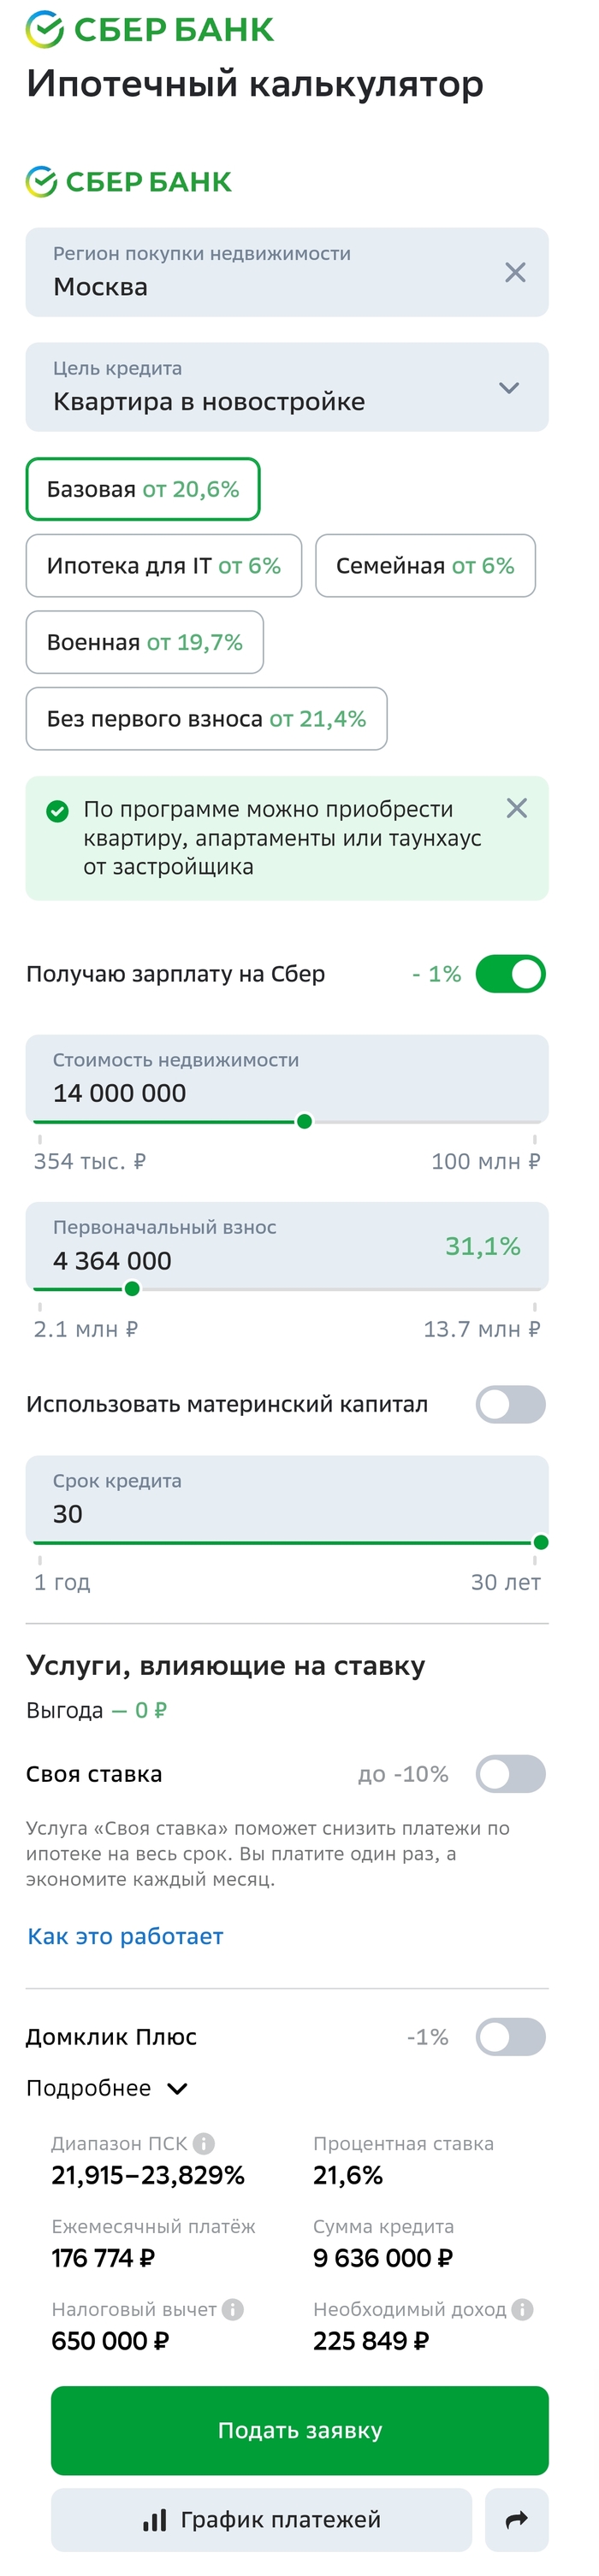Screen dimensions: 599x2576
Task: Choose the Семейная mortgage program
Action: (424, 566)
